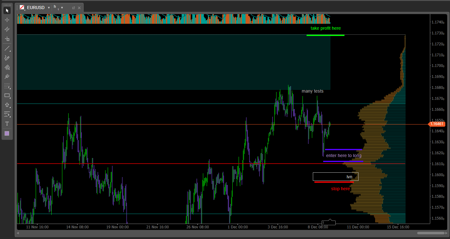
Task: Expand the h1 timeframe dropdown
Action: coord(62,8)
